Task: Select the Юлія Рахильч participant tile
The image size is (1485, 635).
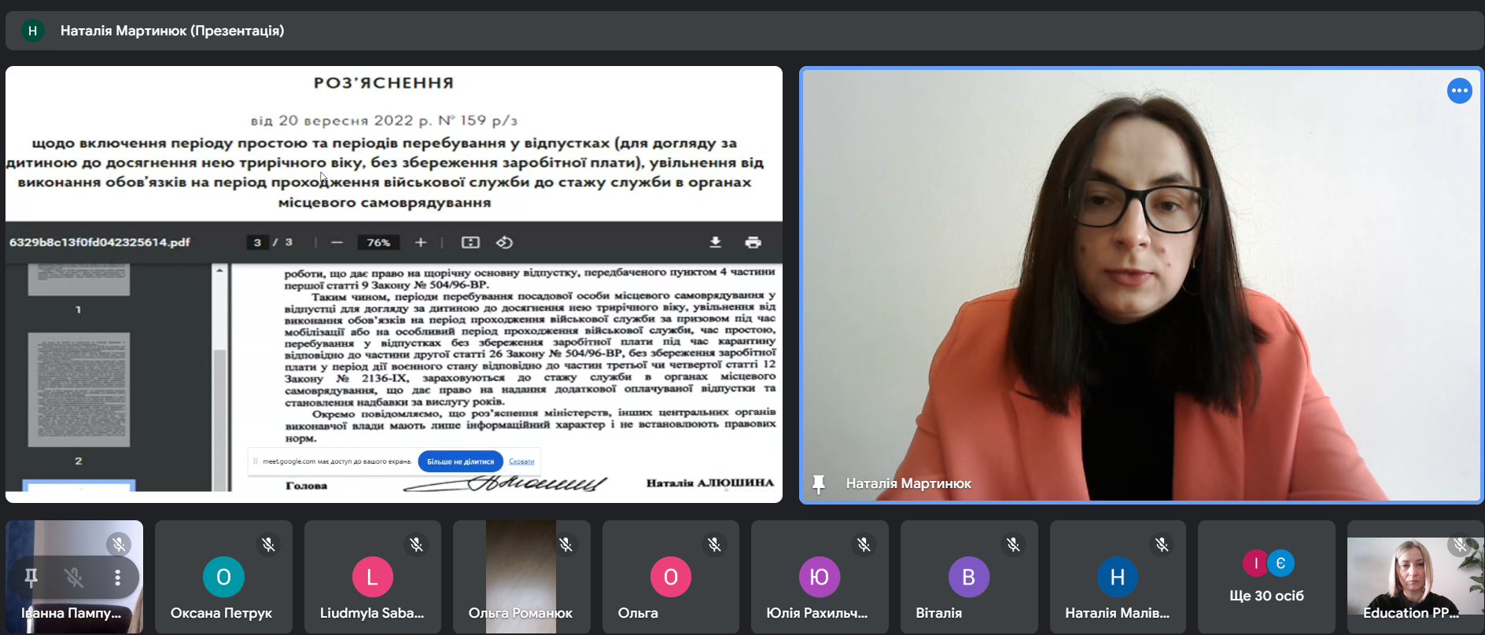Action: pyautogui.click(x=819, y=578)
